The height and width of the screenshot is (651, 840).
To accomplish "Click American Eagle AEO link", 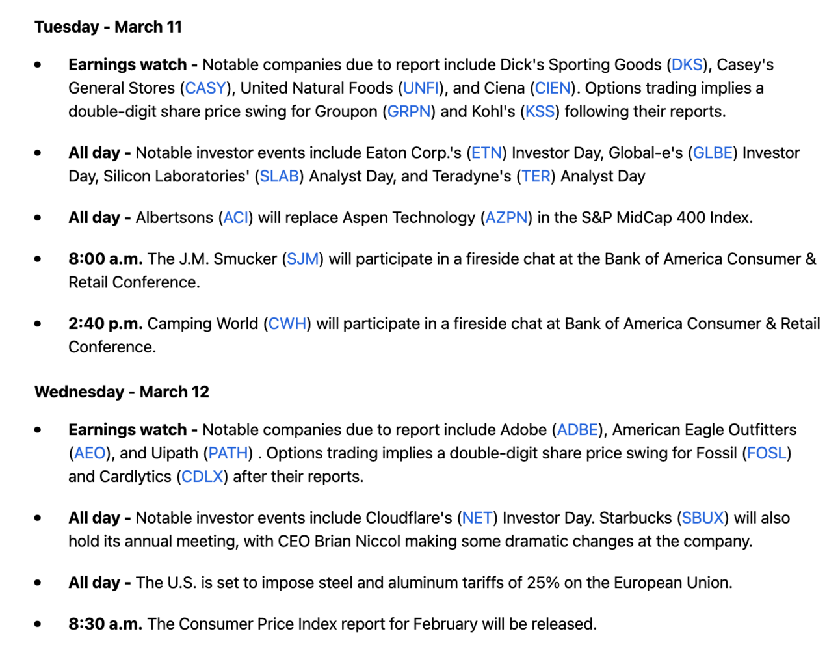I will click(x=90, y=453).
